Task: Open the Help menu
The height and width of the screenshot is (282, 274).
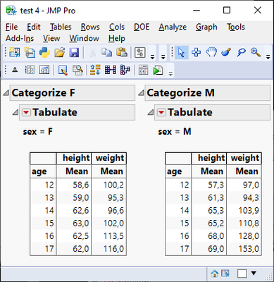Action: click(x=117, y=38)
